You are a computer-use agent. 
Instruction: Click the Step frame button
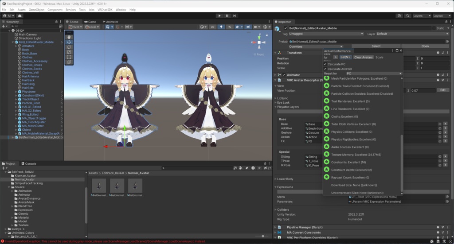235,15
